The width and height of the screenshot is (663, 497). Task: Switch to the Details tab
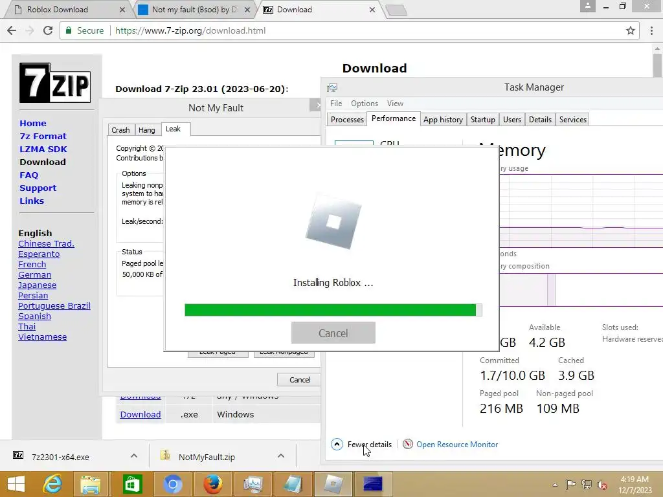541,120
